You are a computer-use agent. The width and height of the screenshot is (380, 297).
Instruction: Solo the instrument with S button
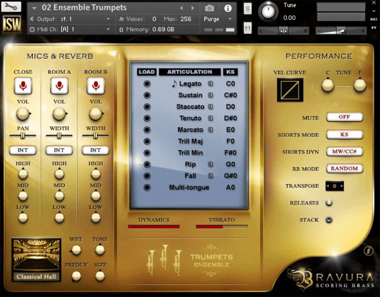[x=247, y=9]
